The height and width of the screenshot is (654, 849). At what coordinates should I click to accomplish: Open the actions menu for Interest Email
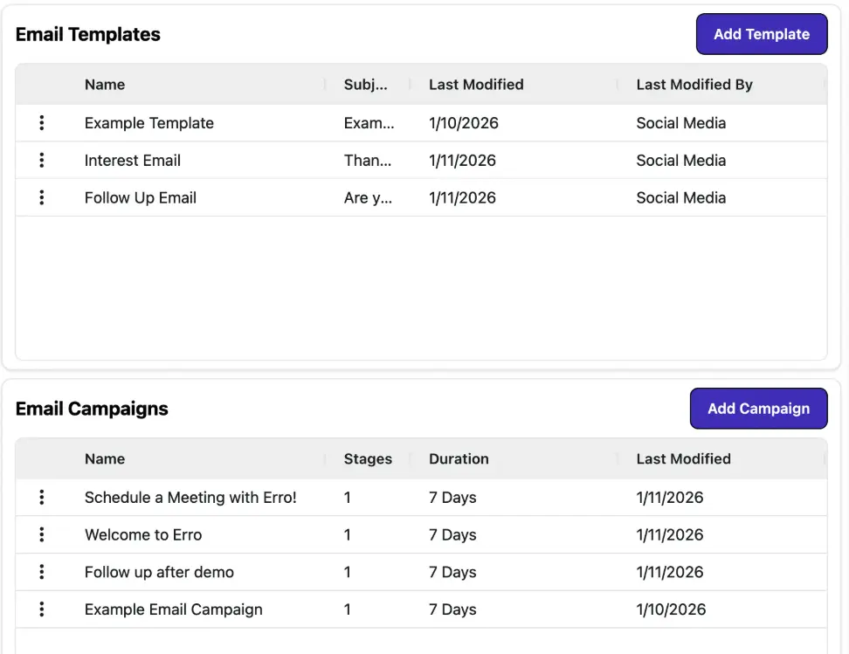coord(41,160)
